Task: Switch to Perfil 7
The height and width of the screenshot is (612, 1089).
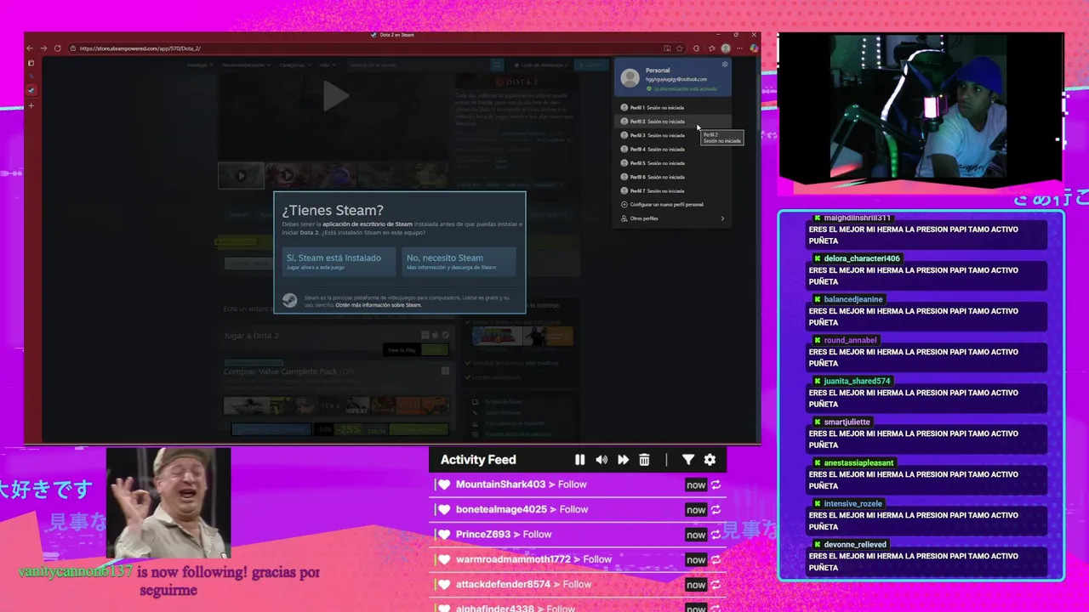Action: pyautogui.click(x=671, y=190)
